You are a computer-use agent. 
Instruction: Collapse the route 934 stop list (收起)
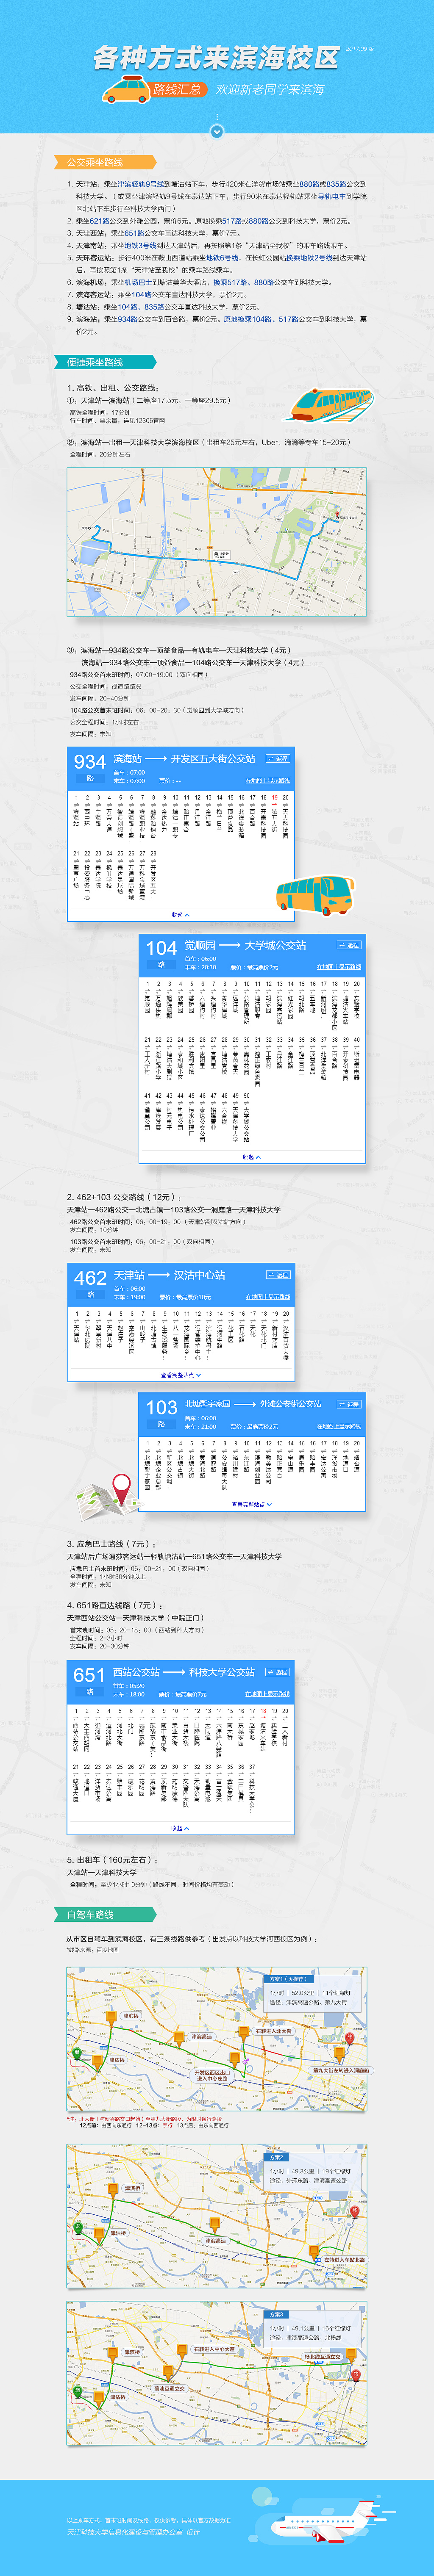tap(180, 914)
